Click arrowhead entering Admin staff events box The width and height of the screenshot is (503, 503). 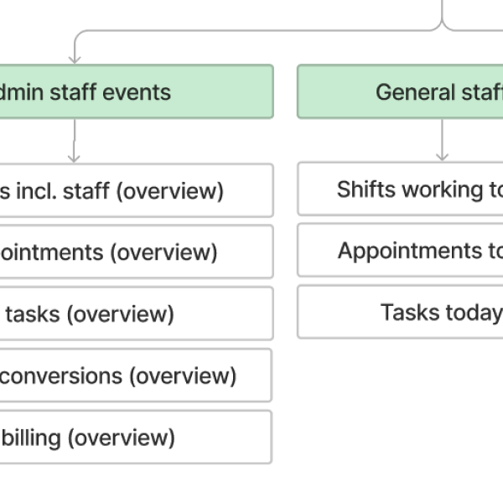coord(75,60)
